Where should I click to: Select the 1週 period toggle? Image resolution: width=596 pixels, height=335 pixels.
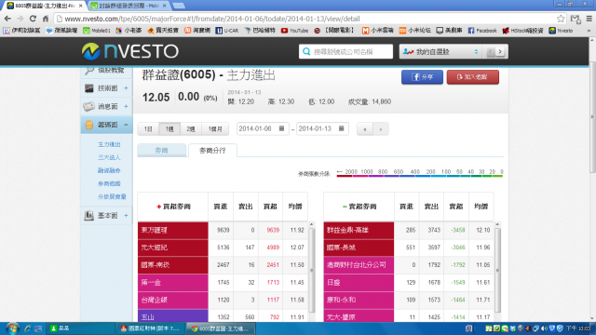point(169,129)
